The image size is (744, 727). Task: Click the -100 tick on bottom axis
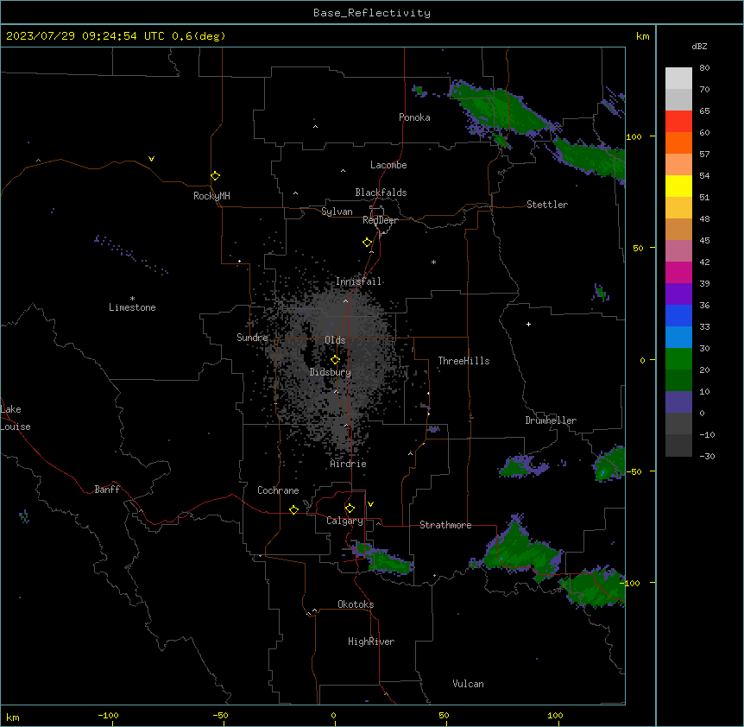pos(108,715)
